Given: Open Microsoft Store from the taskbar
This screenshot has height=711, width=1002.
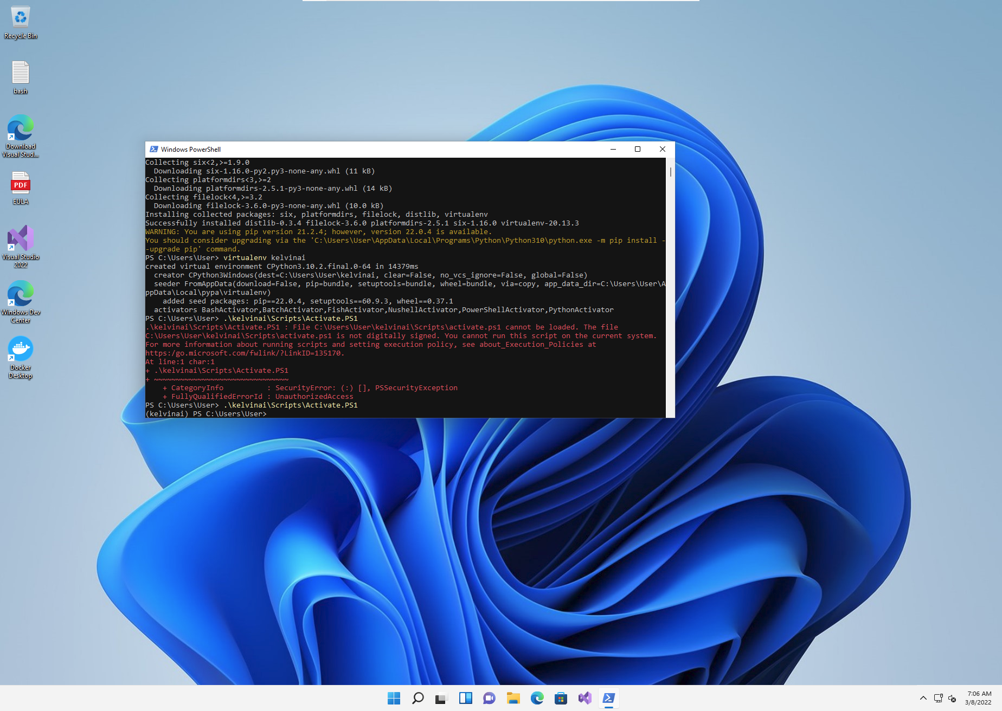Looking at the screenshot, I should point(561,699).
